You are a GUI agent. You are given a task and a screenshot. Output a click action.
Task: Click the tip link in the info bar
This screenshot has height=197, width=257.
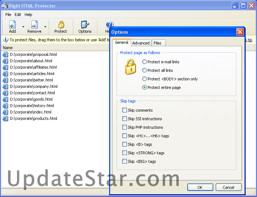point(248,40)
